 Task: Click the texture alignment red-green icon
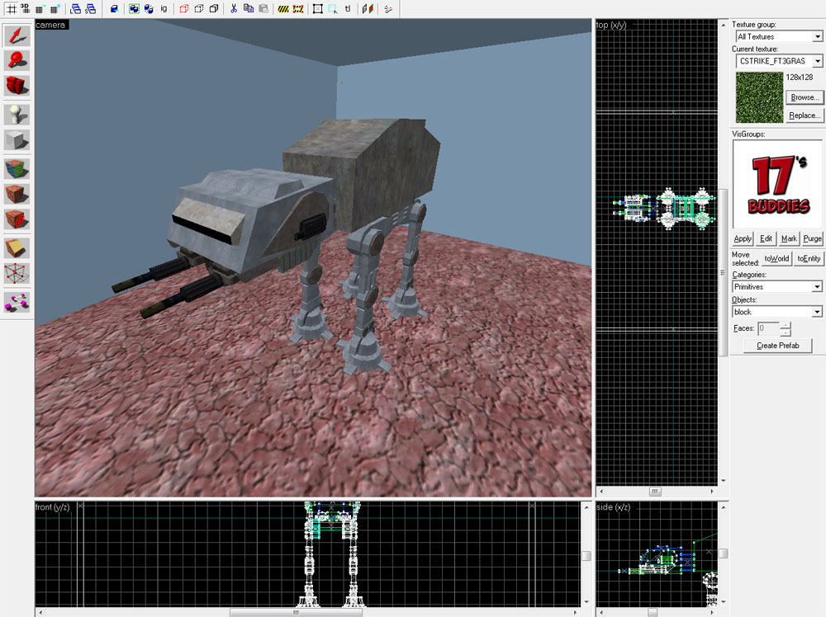pos(368,9)
